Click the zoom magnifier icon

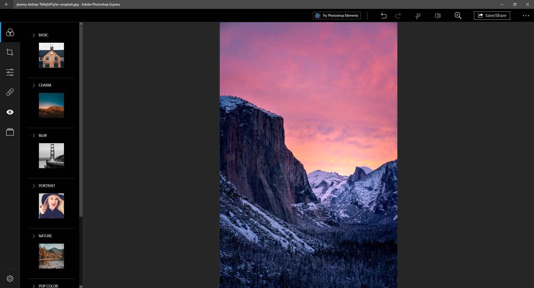pyautogui.click(x=458, y=16)
